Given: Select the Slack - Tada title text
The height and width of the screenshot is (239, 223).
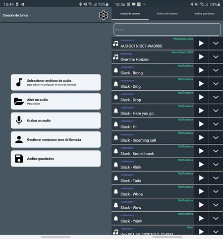Looking at the screenshot, I should (x=131, y=180).
